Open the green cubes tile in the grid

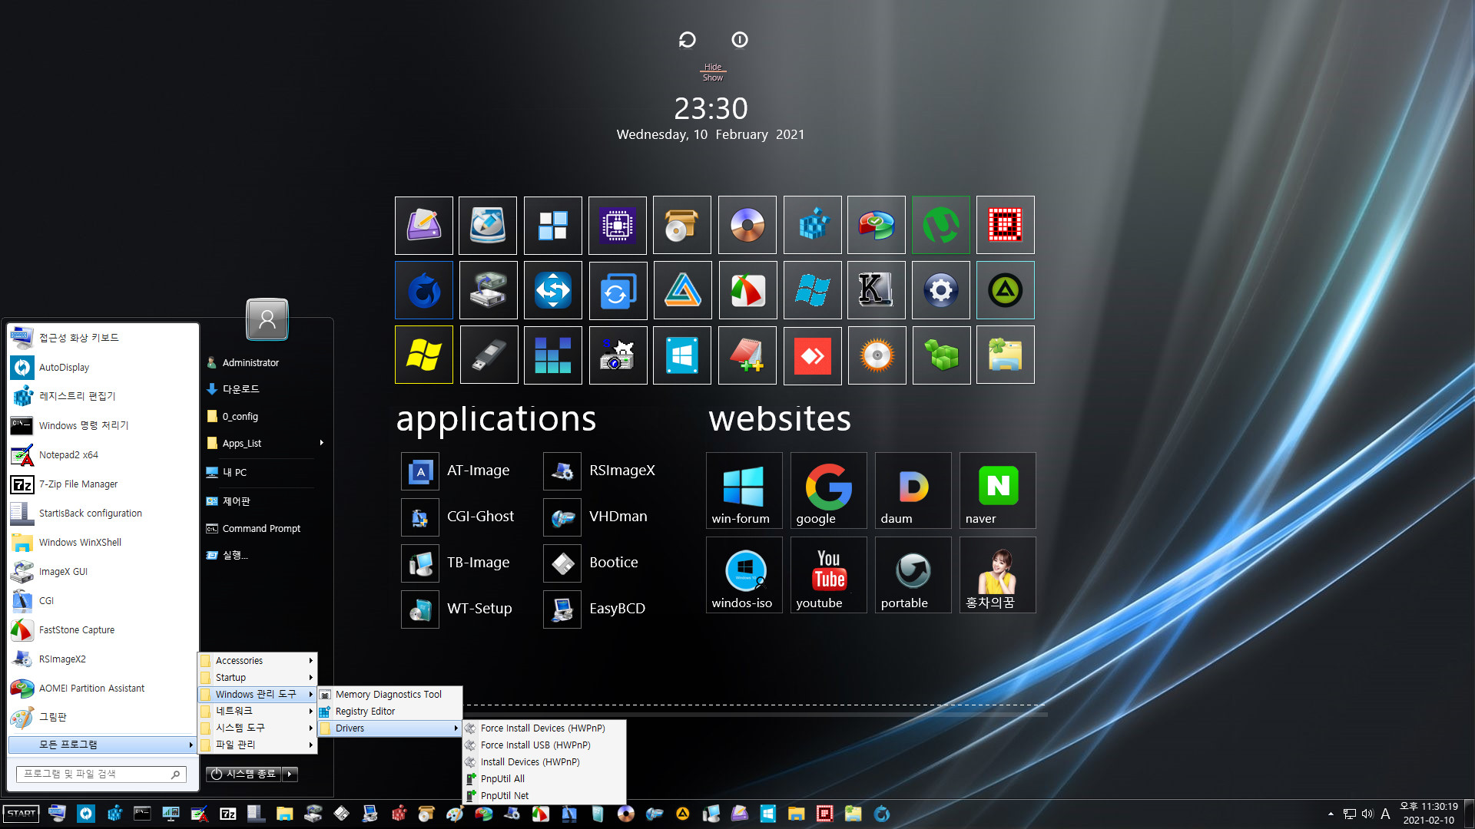pos(941,355)
